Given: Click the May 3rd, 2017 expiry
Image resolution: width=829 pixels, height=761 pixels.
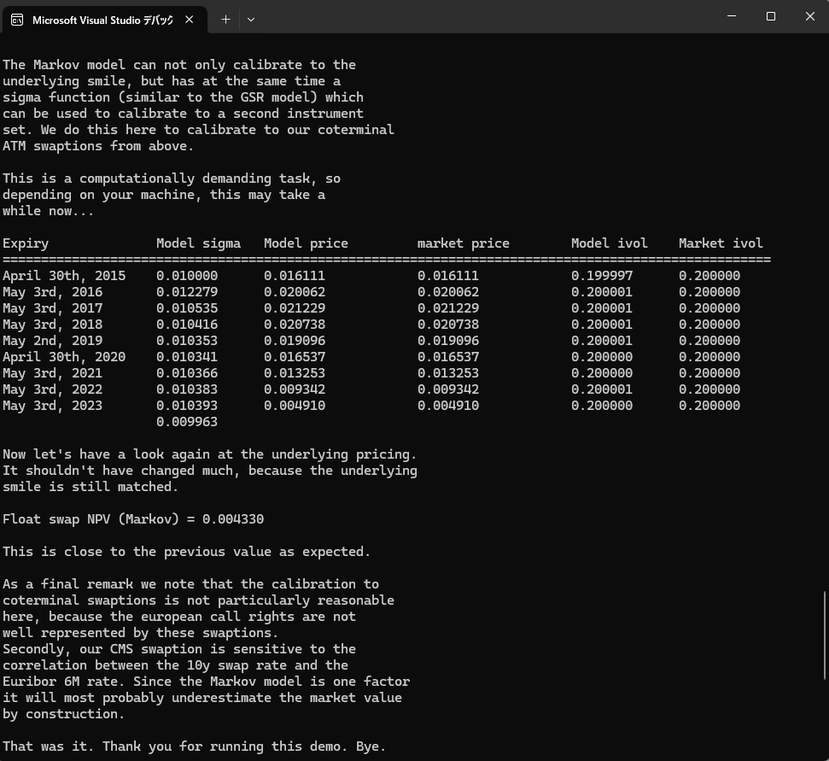Looking at the screenshot, I should click(x=52, y=308).
